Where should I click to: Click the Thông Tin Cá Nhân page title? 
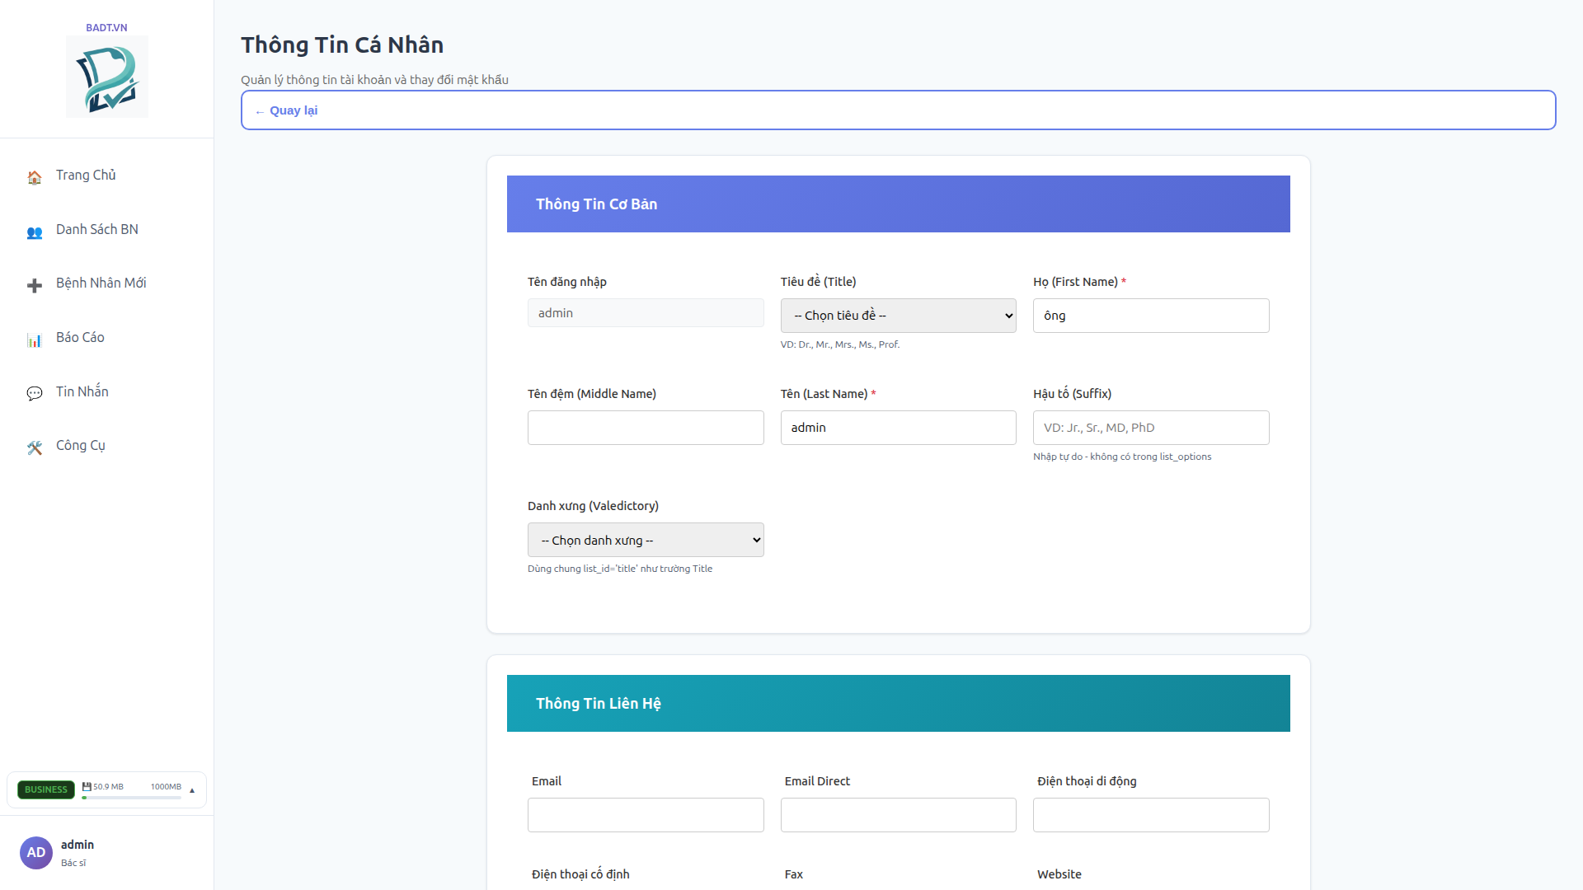[342, 44]
